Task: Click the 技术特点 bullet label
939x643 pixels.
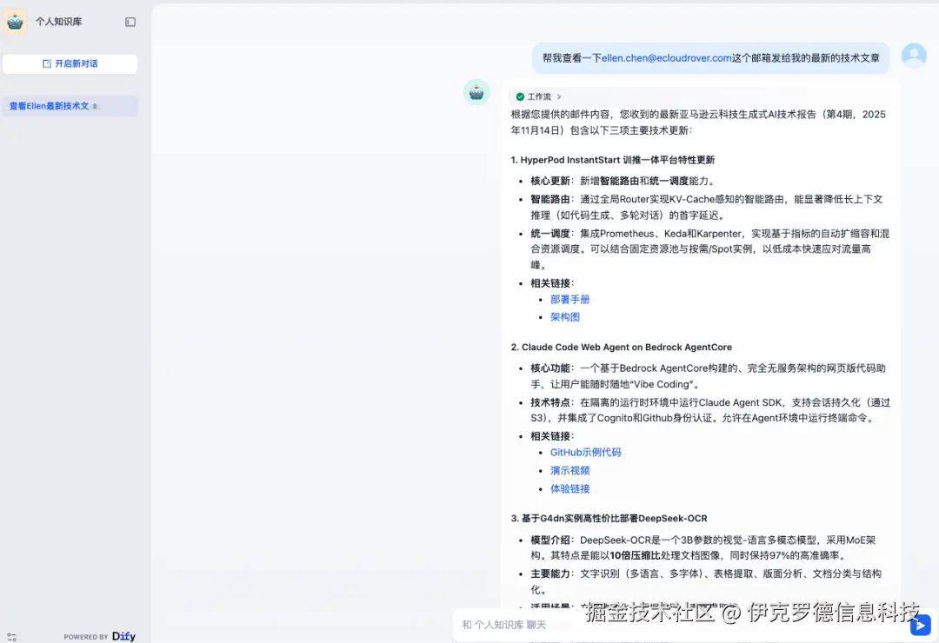Action: tap(549, 402)
